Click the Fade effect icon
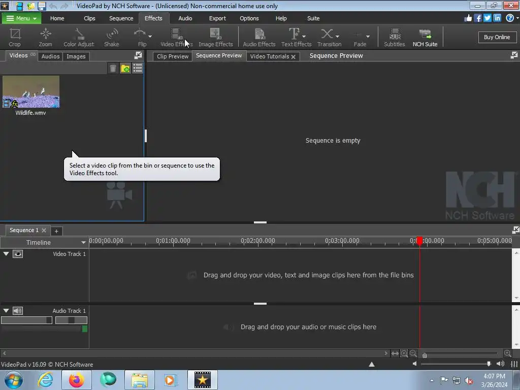Image resolution: width=520 pixels, height=390 pixels. (357, 35)
